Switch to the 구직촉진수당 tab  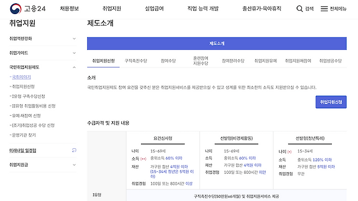(x=135, y=61)
